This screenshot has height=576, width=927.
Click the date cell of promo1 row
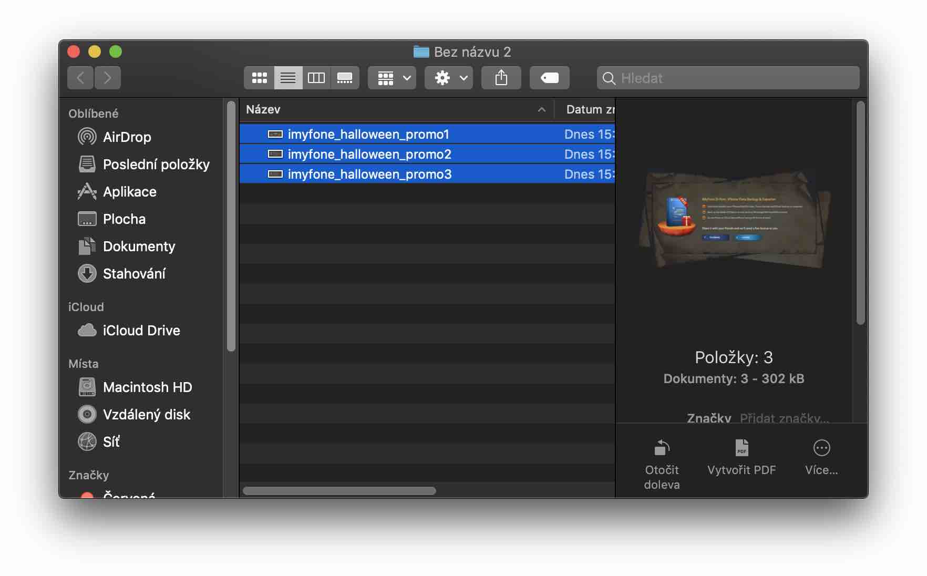589,134
